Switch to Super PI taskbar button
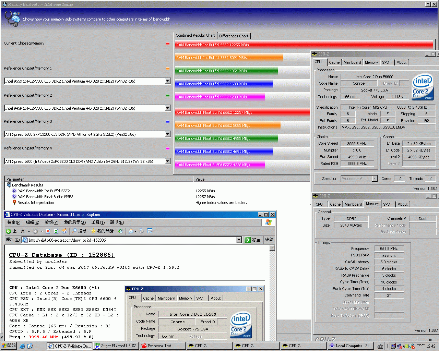The image size is (439, 351). [116, 346]
